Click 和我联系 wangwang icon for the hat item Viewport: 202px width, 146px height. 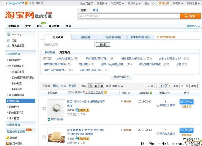click(82, 139)
